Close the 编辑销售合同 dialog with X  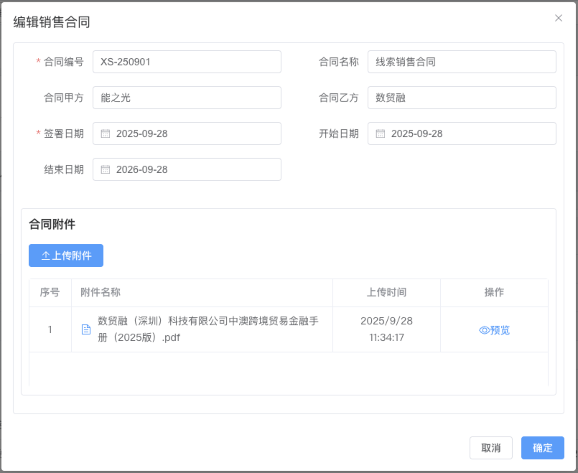[x=559, y=18]
